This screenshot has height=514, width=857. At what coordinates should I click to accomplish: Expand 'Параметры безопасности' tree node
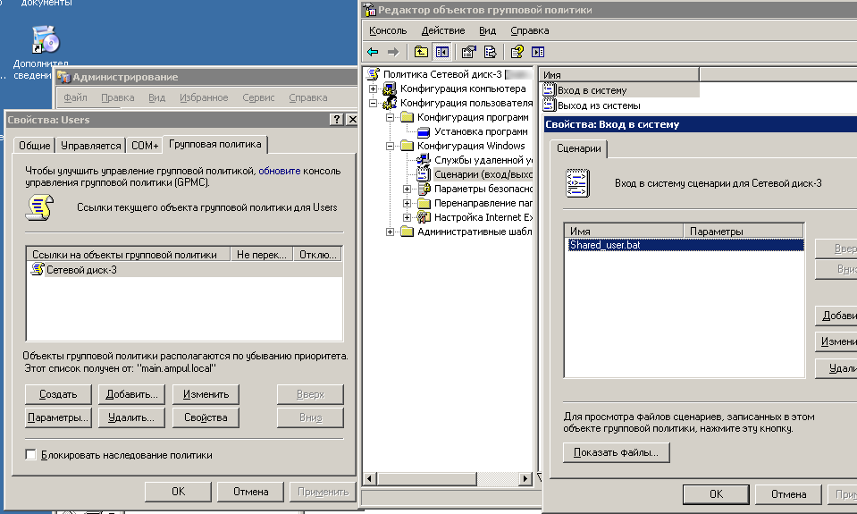point(407,190)
